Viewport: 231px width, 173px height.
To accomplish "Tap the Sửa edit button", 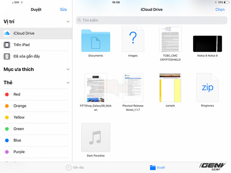I will tap(63, 10).
